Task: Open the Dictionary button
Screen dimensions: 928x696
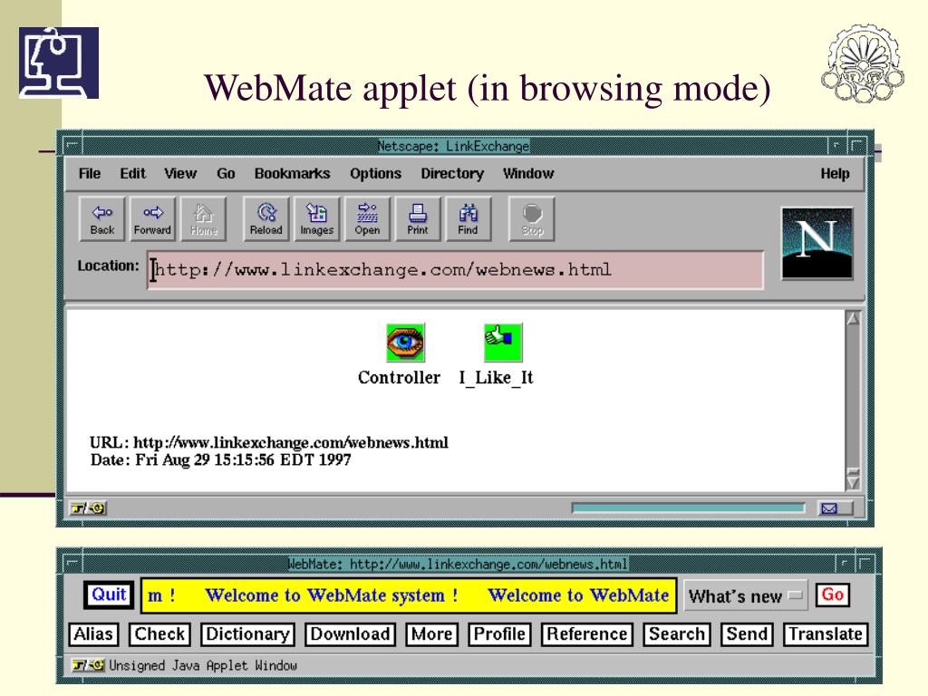Action: coord(247,633)
